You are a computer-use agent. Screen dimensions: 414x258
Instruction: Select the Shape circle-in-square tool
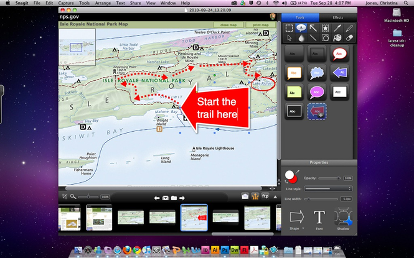tap(325, 38)
